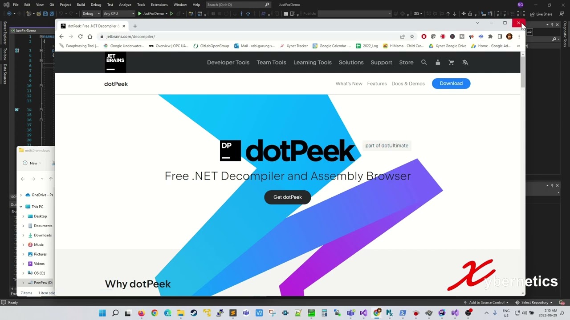Click the address bar URL
The width and height of the screenshot is (570, 320).
coord(130,36)
